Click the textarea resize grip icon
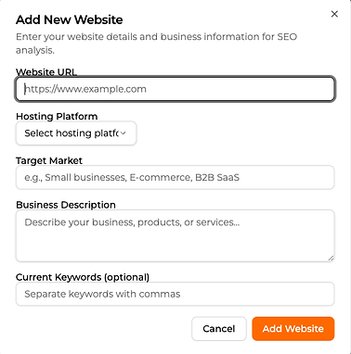 pyautogui.click(x=331, y=258)
